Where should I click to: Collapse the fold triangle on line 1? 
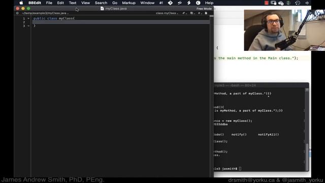pos(28,18)
